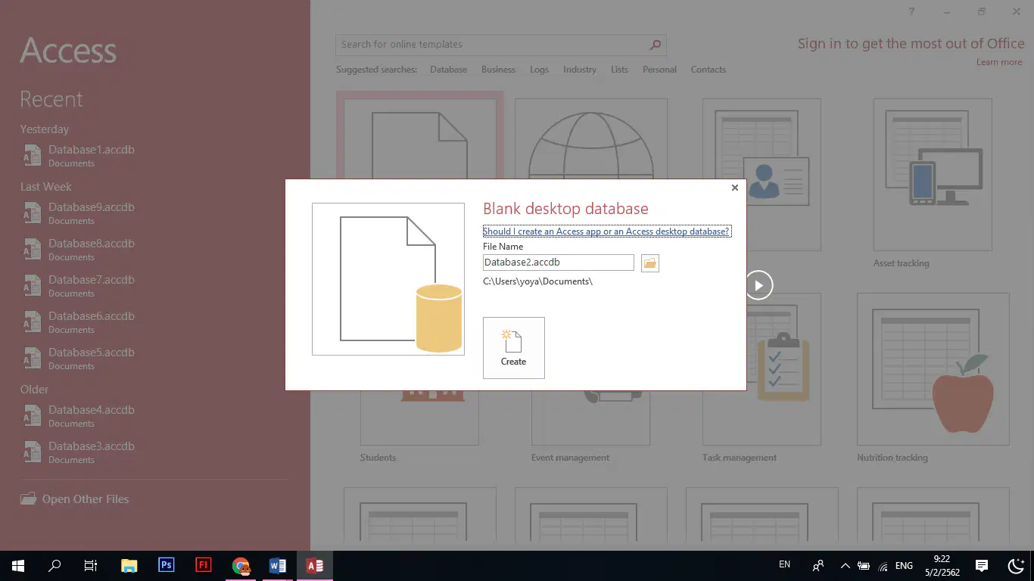Viewport: 1034px width, 581px height.
Task: Open the Windows Start menu
Action: coord(17,565)
